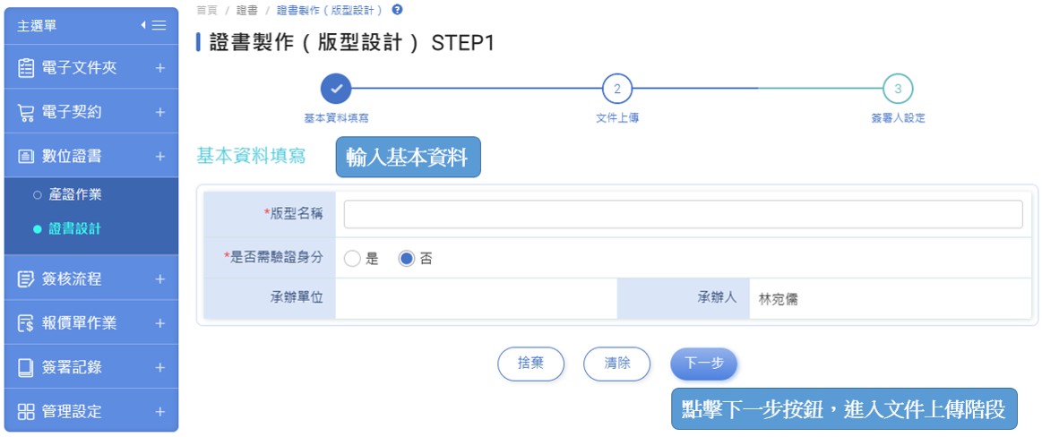
Task: Click the 數位證書 certificate icon
Action: 26,157
